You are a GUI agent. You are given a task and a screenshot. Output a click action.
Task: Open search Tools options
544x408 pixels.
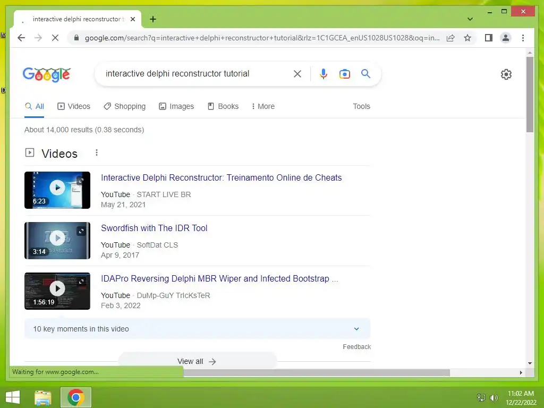click(x=361, y=106)
